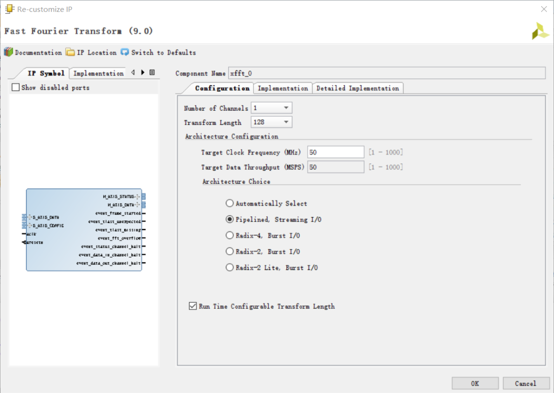Viewport: 554px width, 393px height.
Task: Click the Target Clock Frequency input field
Action: coord(335,152)
